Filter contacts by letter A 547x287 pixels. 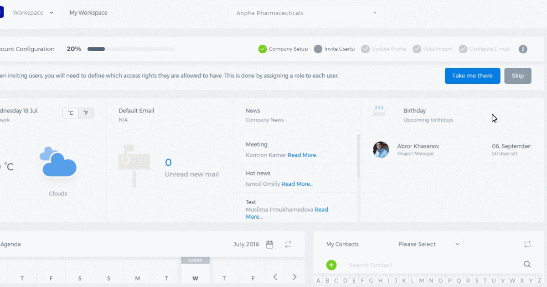click(318, 281)
